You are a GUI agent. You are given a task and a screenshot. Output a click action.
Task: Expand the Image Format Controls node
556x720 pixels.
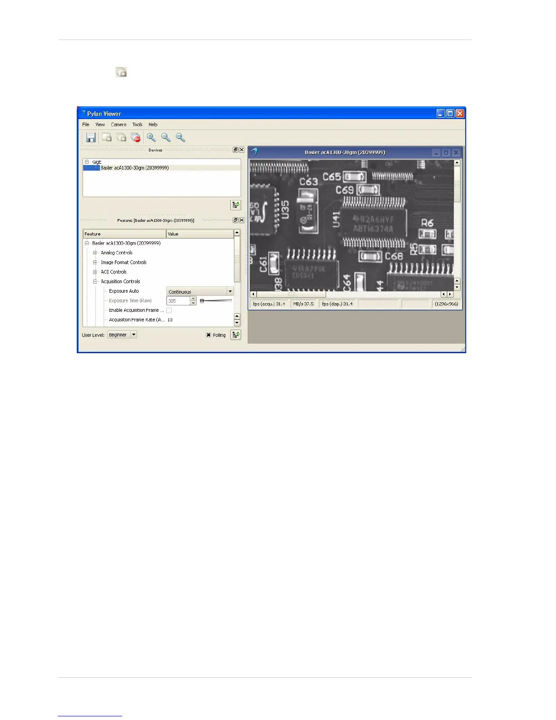click(x=95, y=262)
